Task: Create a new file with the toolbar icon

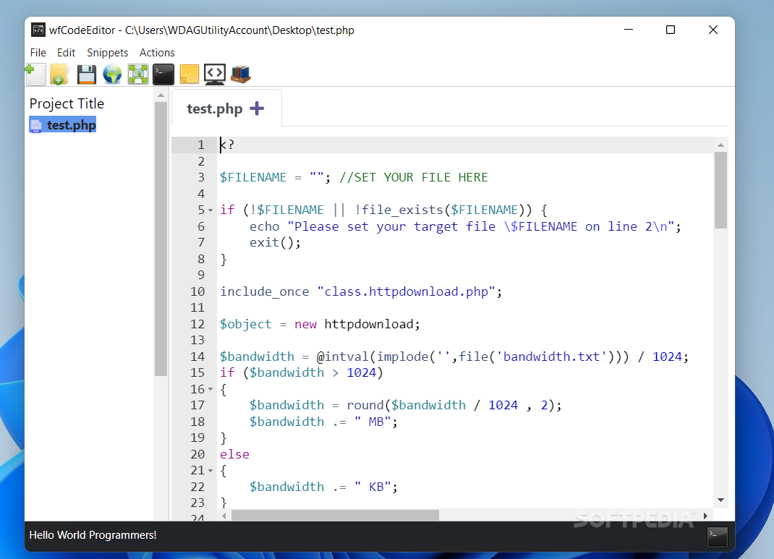Action: pyautogui.click(x=35, y=74)
